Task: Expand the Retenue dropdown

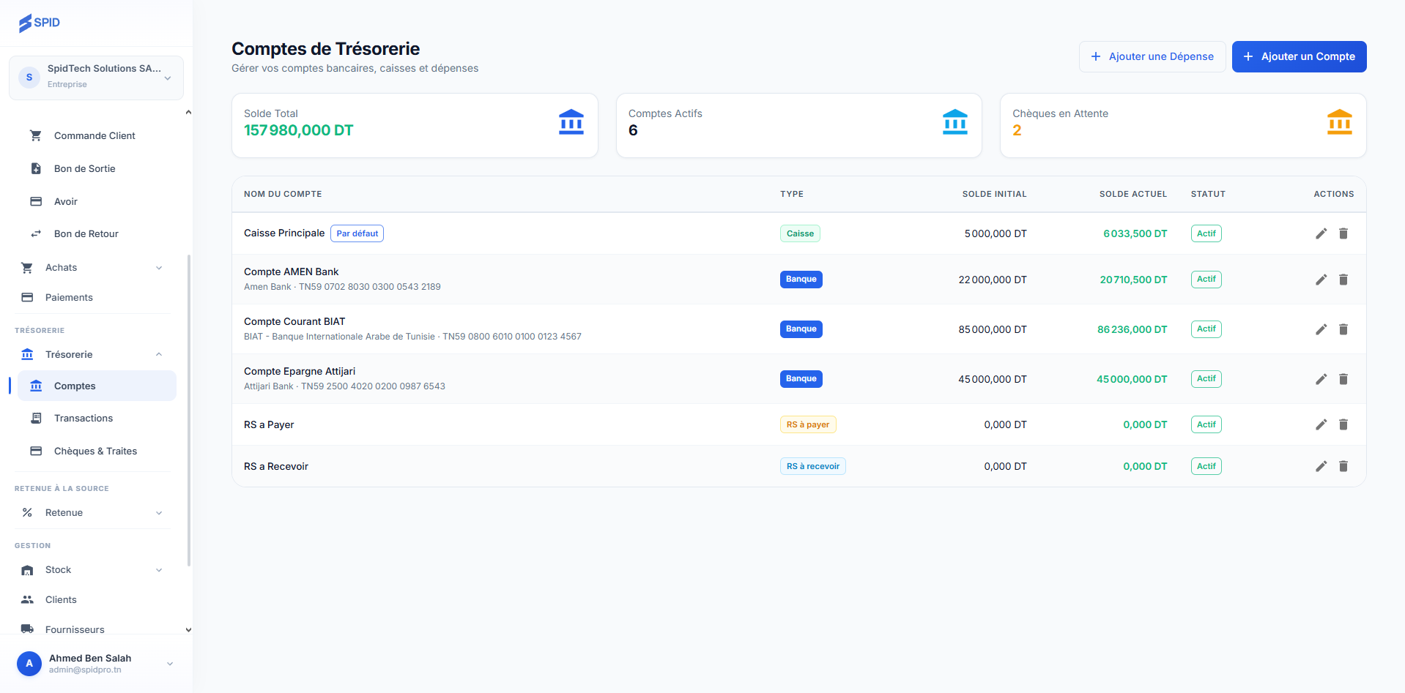Action: click(x=159, y=512)
